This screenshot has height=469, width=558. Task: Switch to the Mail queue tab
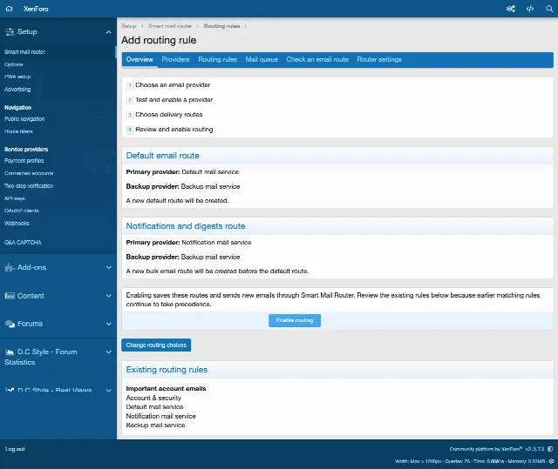click(262, 60)
